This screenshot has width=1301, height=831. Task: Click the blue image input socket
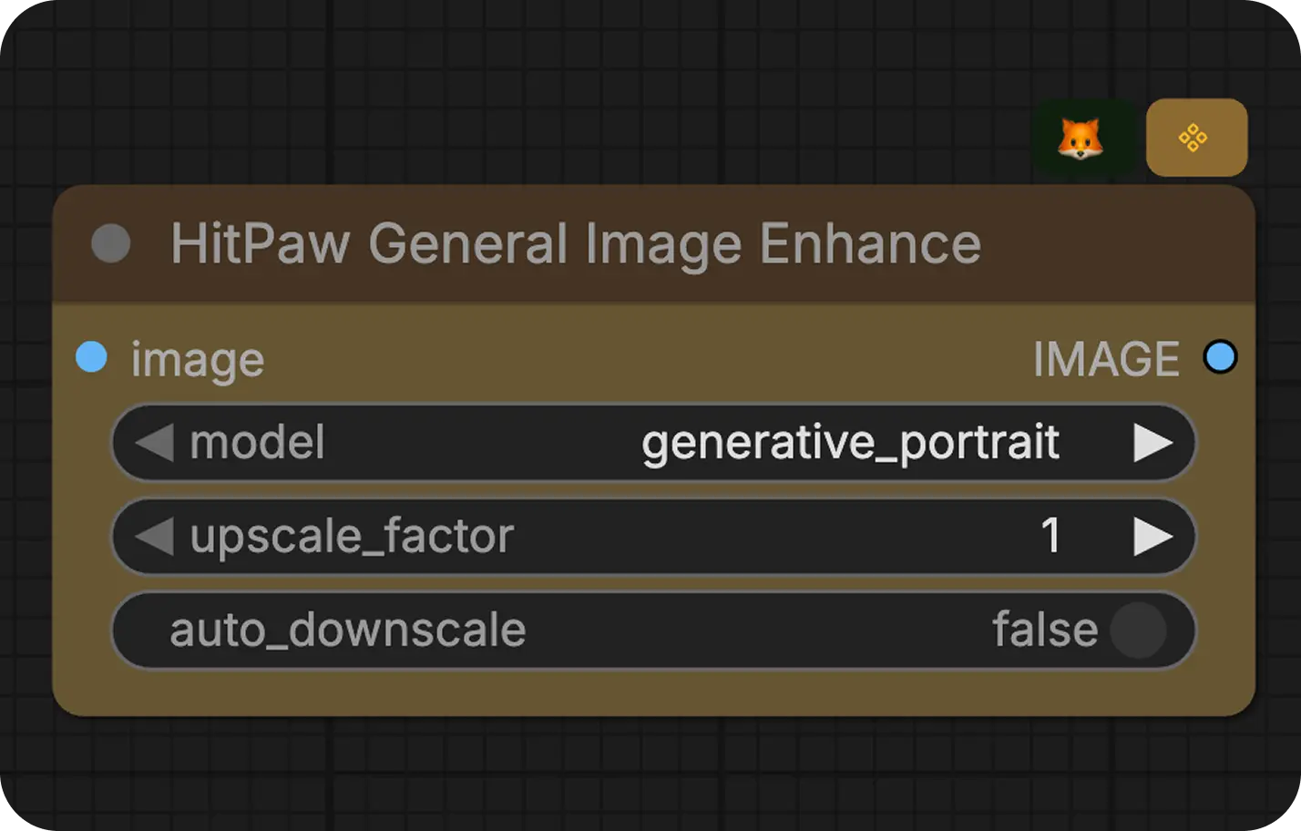[90, 358]
